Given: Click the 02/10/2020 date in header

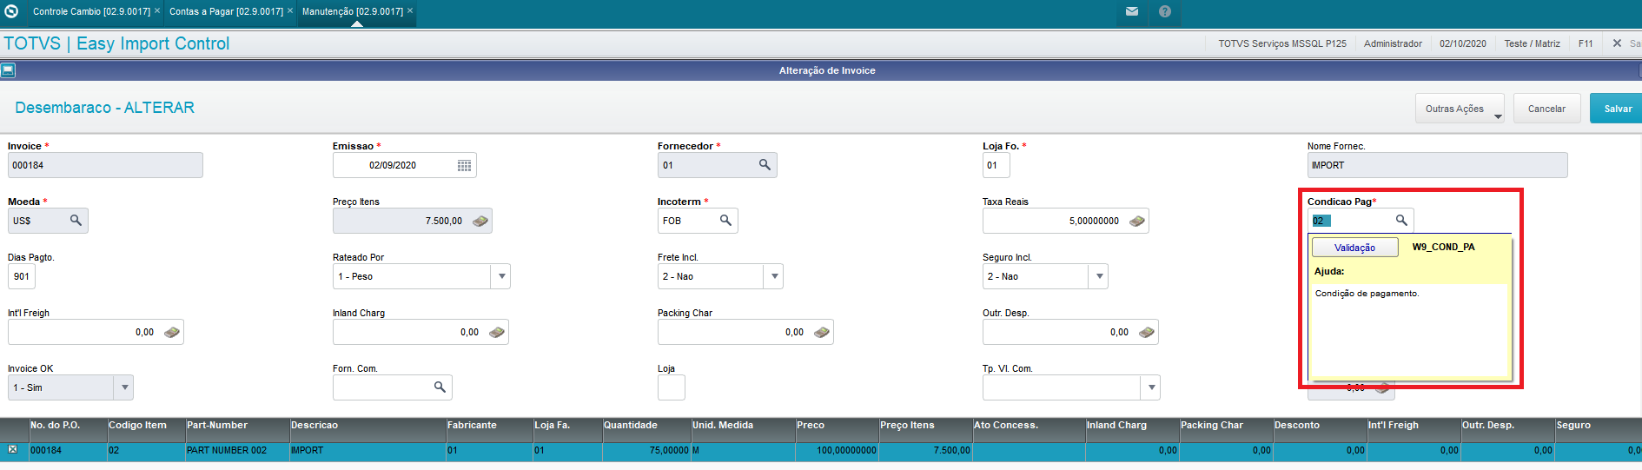Looking at the screenshot, I should pyautogui.click(x=1463, y=43).
